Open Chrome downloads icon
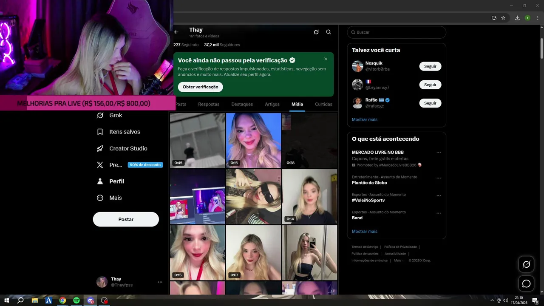 [517, 18]
